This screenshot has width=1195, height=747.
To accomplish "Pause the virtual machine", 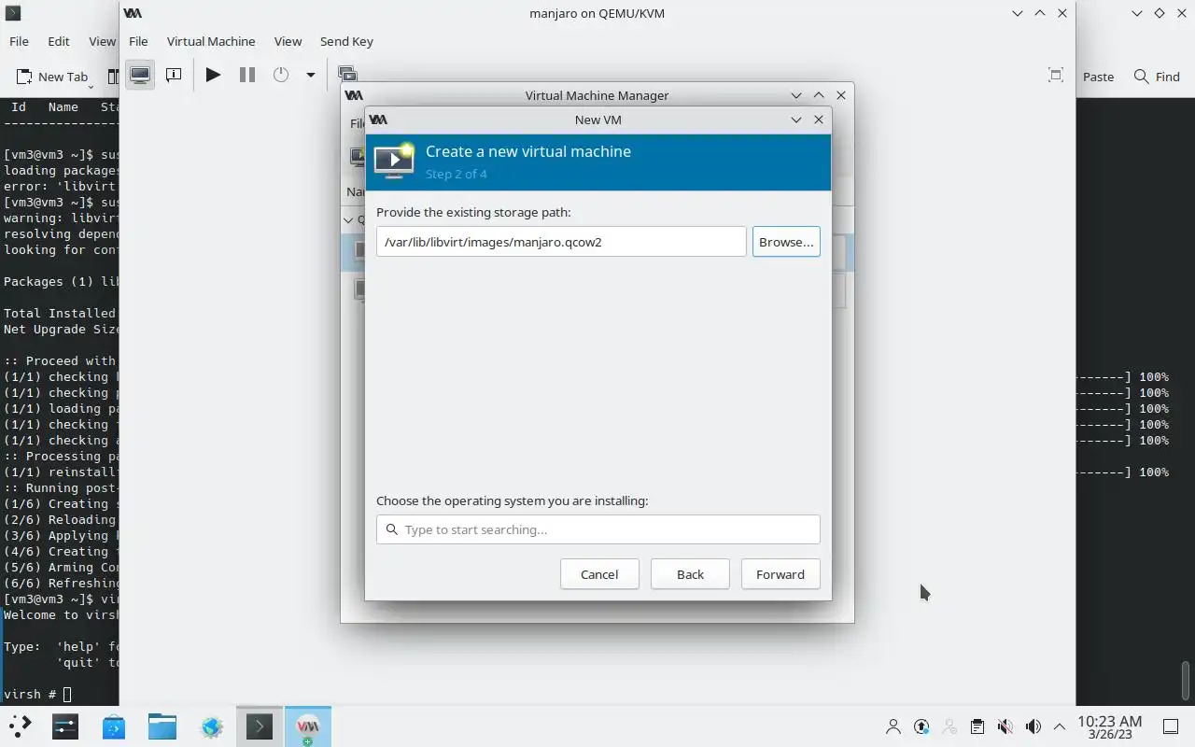I will click(247, 75).
